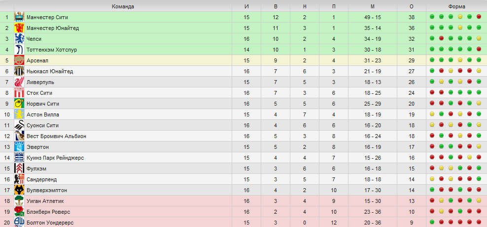Click the Norwich City canary crest
The height and width of the screenshot is (227, 487).
tap(19, 104)
